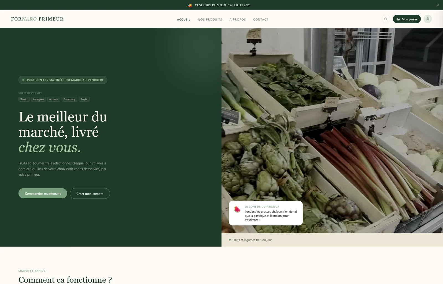
Task: Click 'Fruits et legumes frais du jour' caption
Action: 252,240
